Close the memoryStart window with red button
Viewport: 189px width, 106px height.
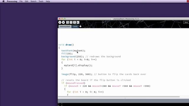[60, 19]
